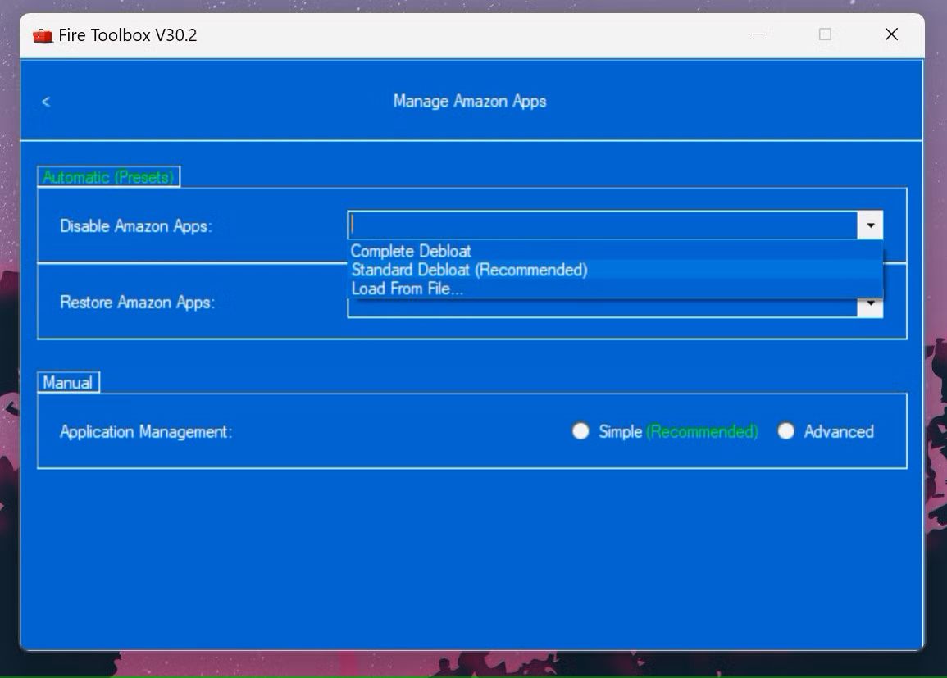947x678 pixels.
Task: Collapse the Disable Amazon Apps dropdown arrow
Action: click(870, 225)
